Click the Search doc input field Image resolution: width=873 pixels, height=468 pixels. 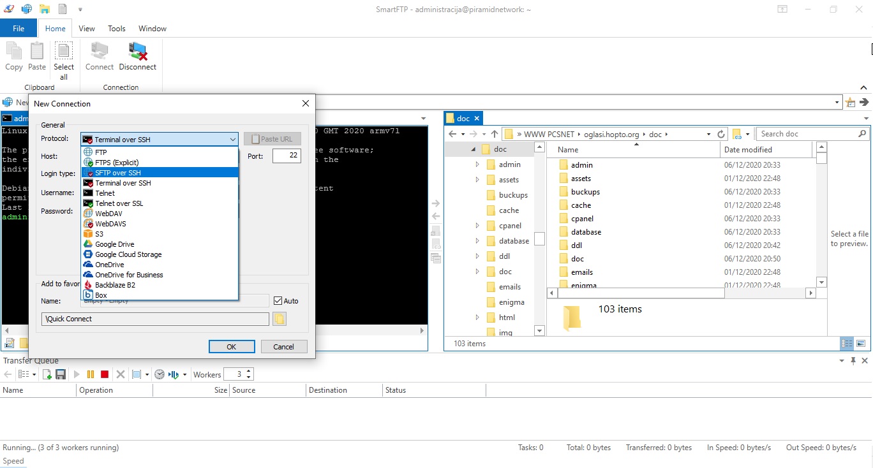pyautogui.click(x=807, y=134)
